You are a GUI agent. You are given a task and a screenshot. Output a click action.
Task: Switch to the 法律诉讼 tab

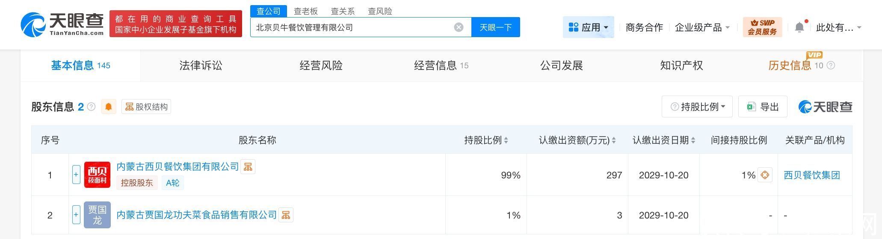(201, 65)
